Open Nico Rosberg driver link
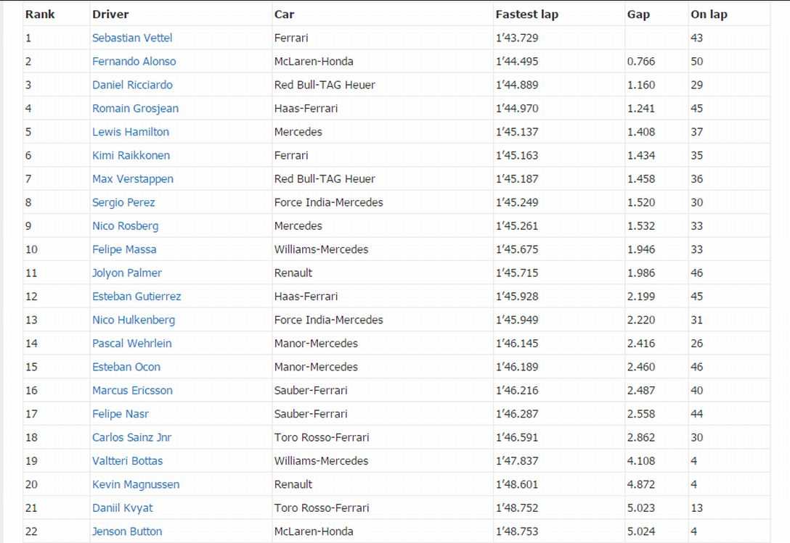The image size is (790, 543). click(x=125, y=226)
